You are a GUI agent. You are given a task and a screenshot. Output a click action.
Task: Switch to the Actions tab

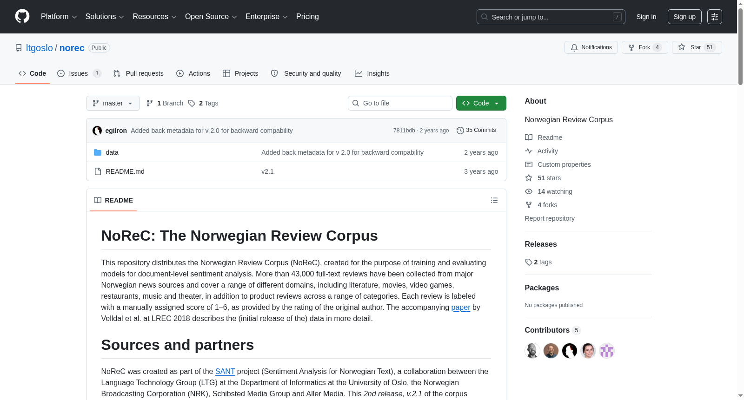pos(193,73)
